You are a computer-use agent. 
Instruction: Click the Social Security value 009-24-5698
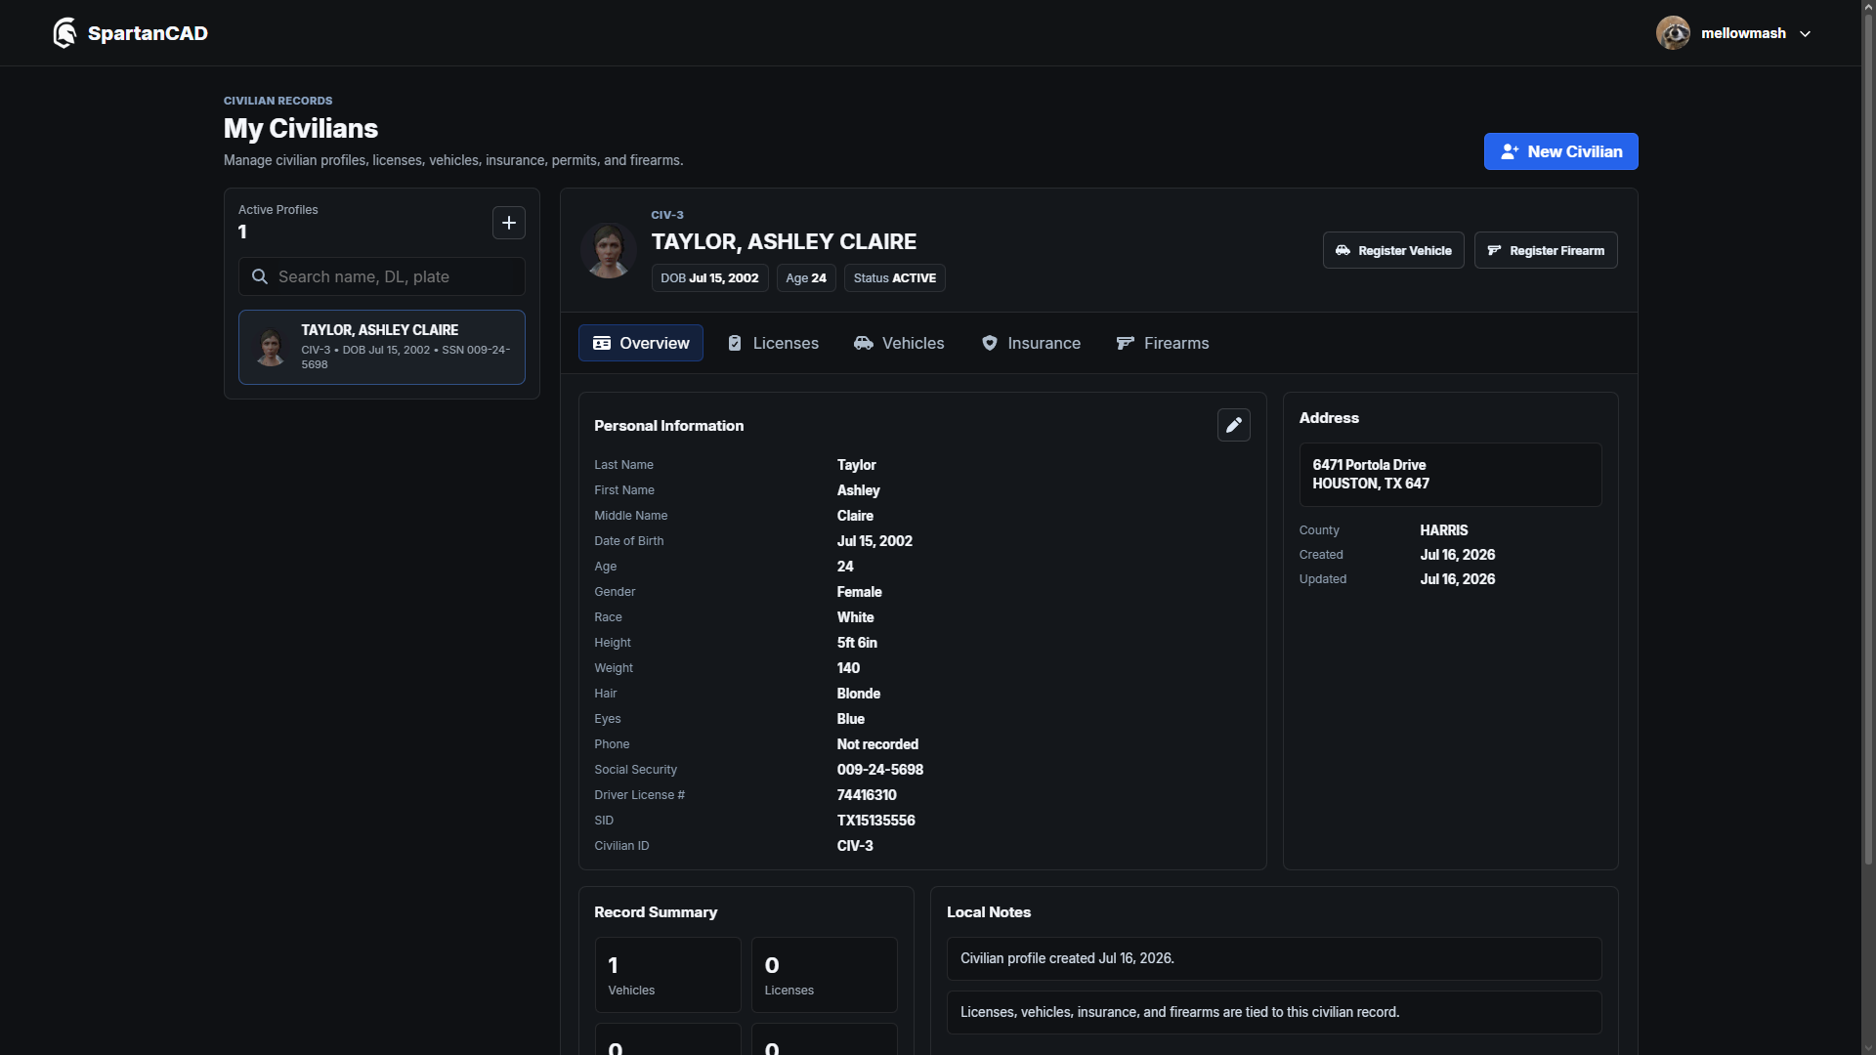pyautogui.click(x=880, y=770)
